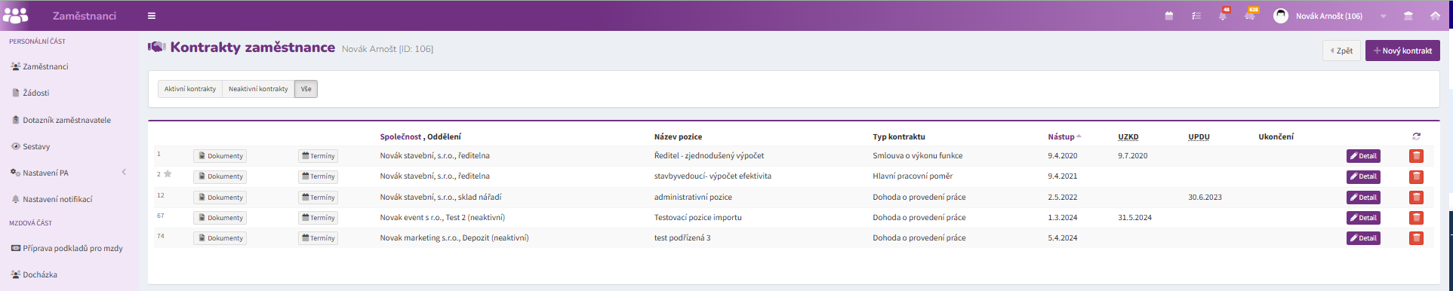Open Detail of administrativní pozice contract

coord(1363,198)
